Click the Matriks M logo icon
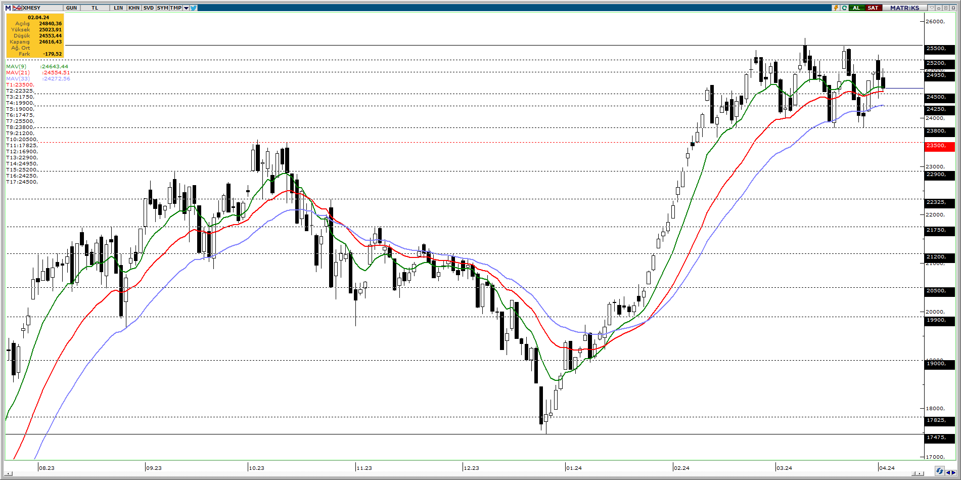Viewport: 961px width, 480px height. coord(8,8)
